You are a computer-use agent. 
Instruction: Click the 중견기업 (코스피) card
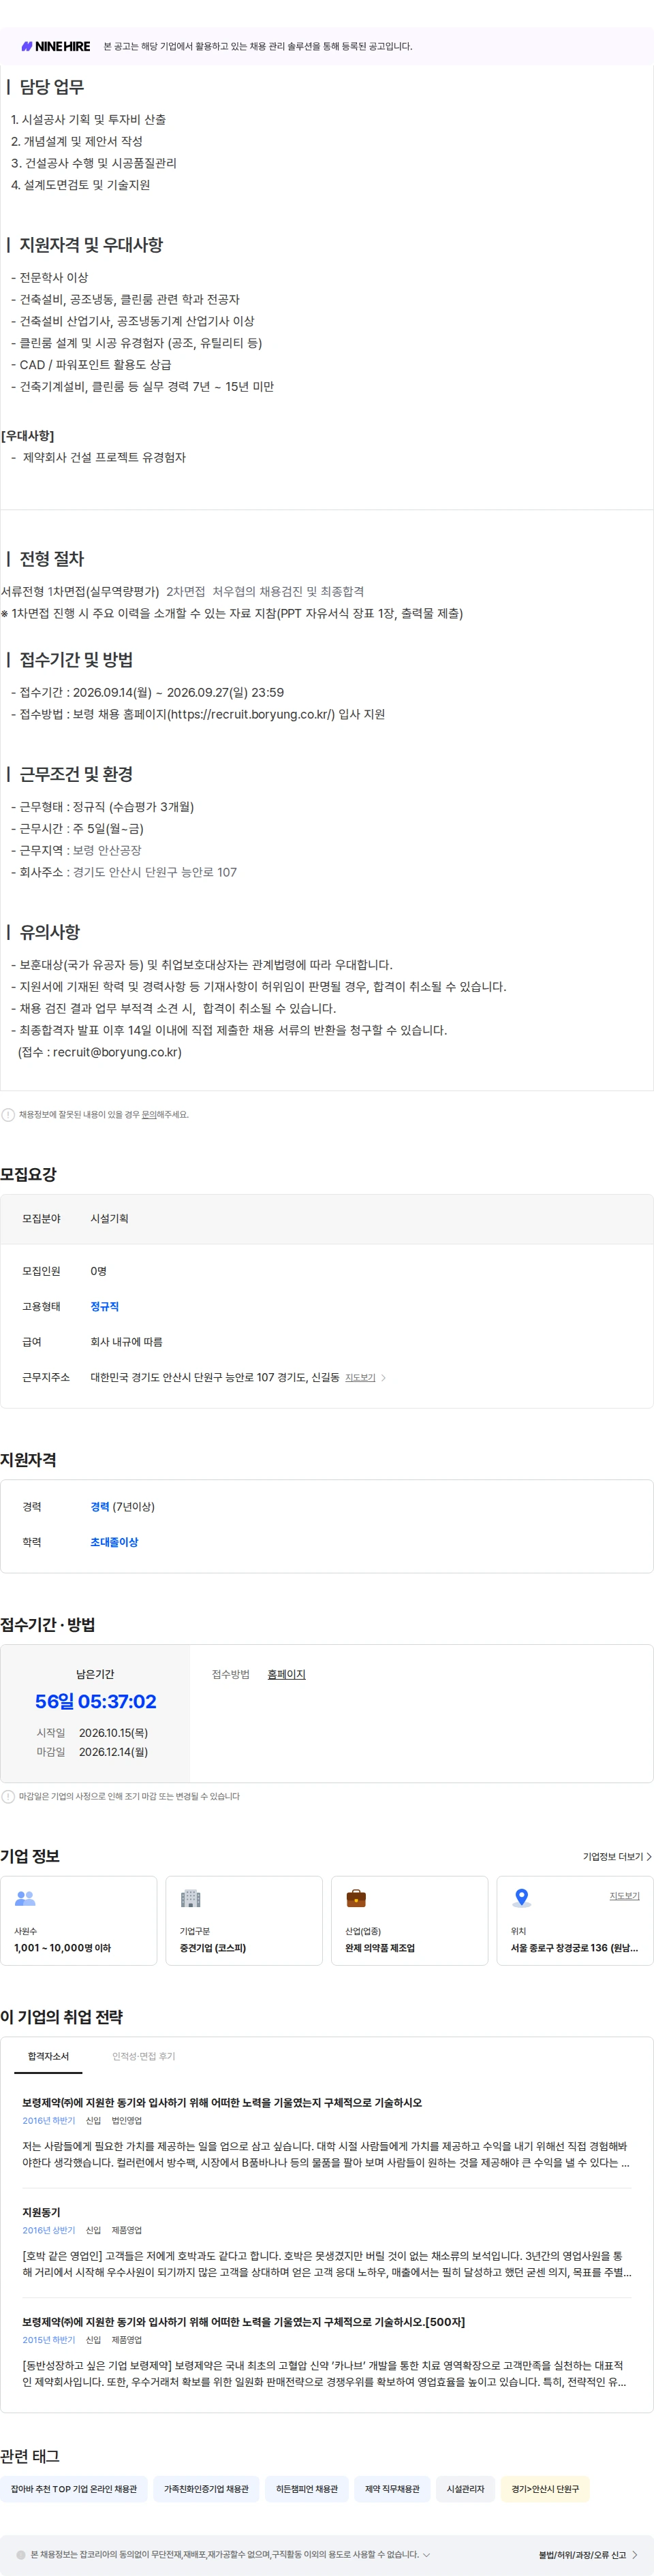244,1921
